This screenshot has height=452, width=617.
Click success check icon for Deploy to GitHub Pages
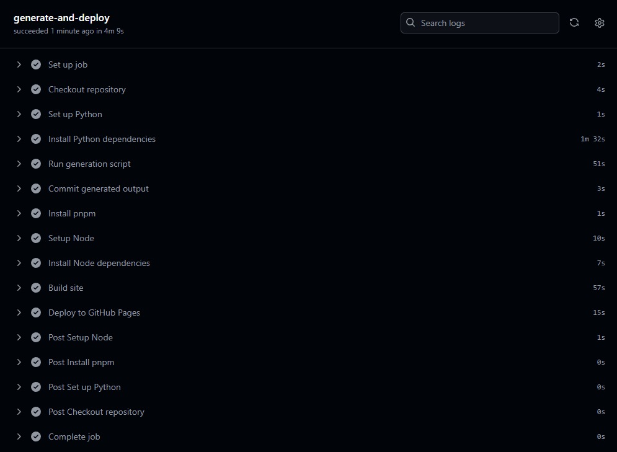[x=36, y=312]
